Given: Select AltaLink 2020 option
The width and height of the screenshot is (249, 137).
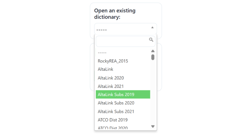Looking at the screenshot, I should [123, 78].
